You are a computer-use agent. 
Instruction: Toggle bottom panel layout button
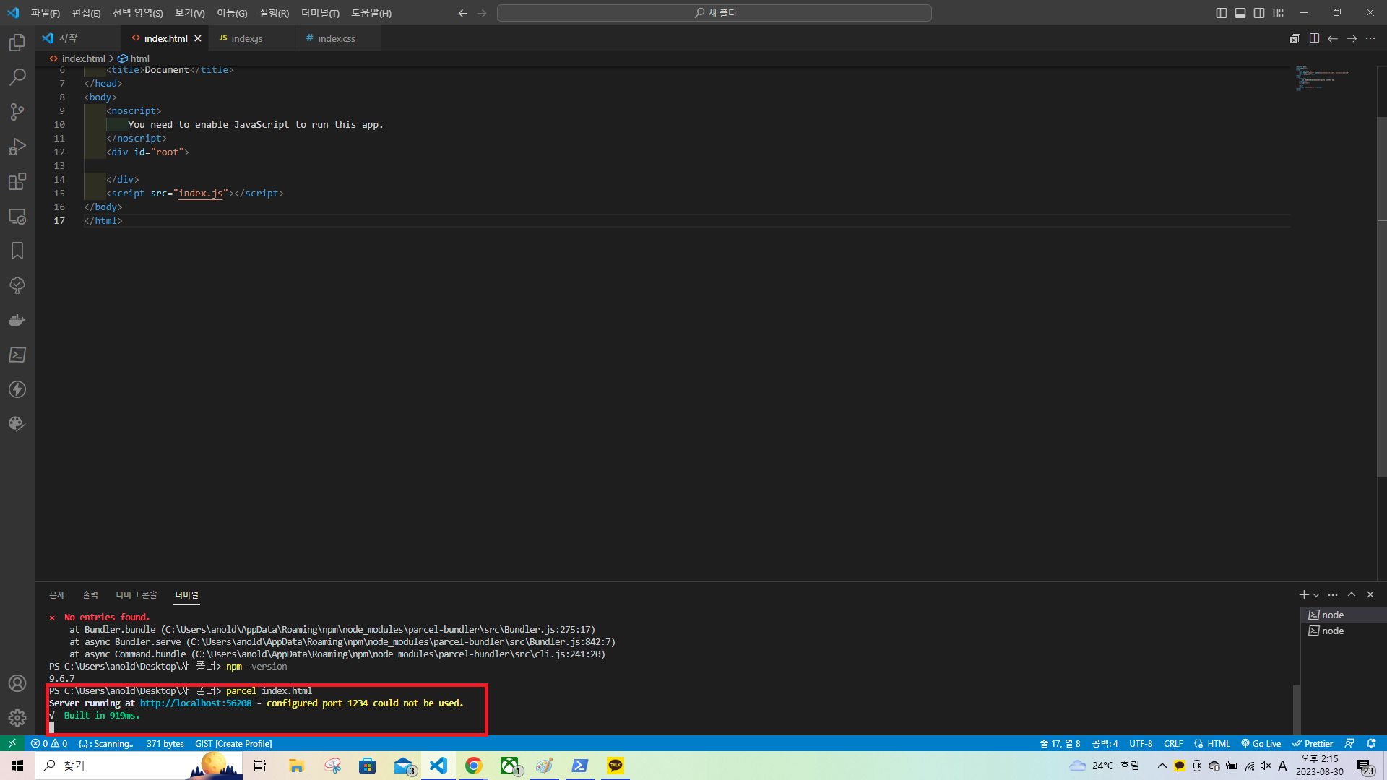[1240, 13]
